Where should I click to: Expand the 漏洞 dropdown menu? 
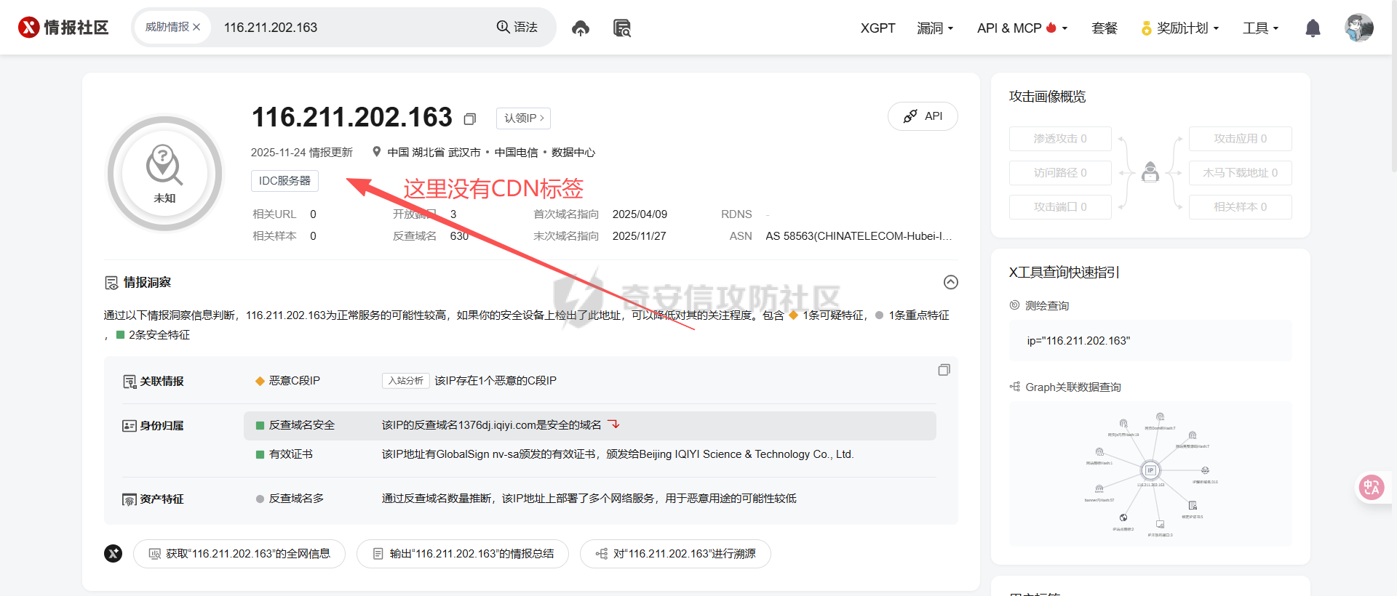935,28
